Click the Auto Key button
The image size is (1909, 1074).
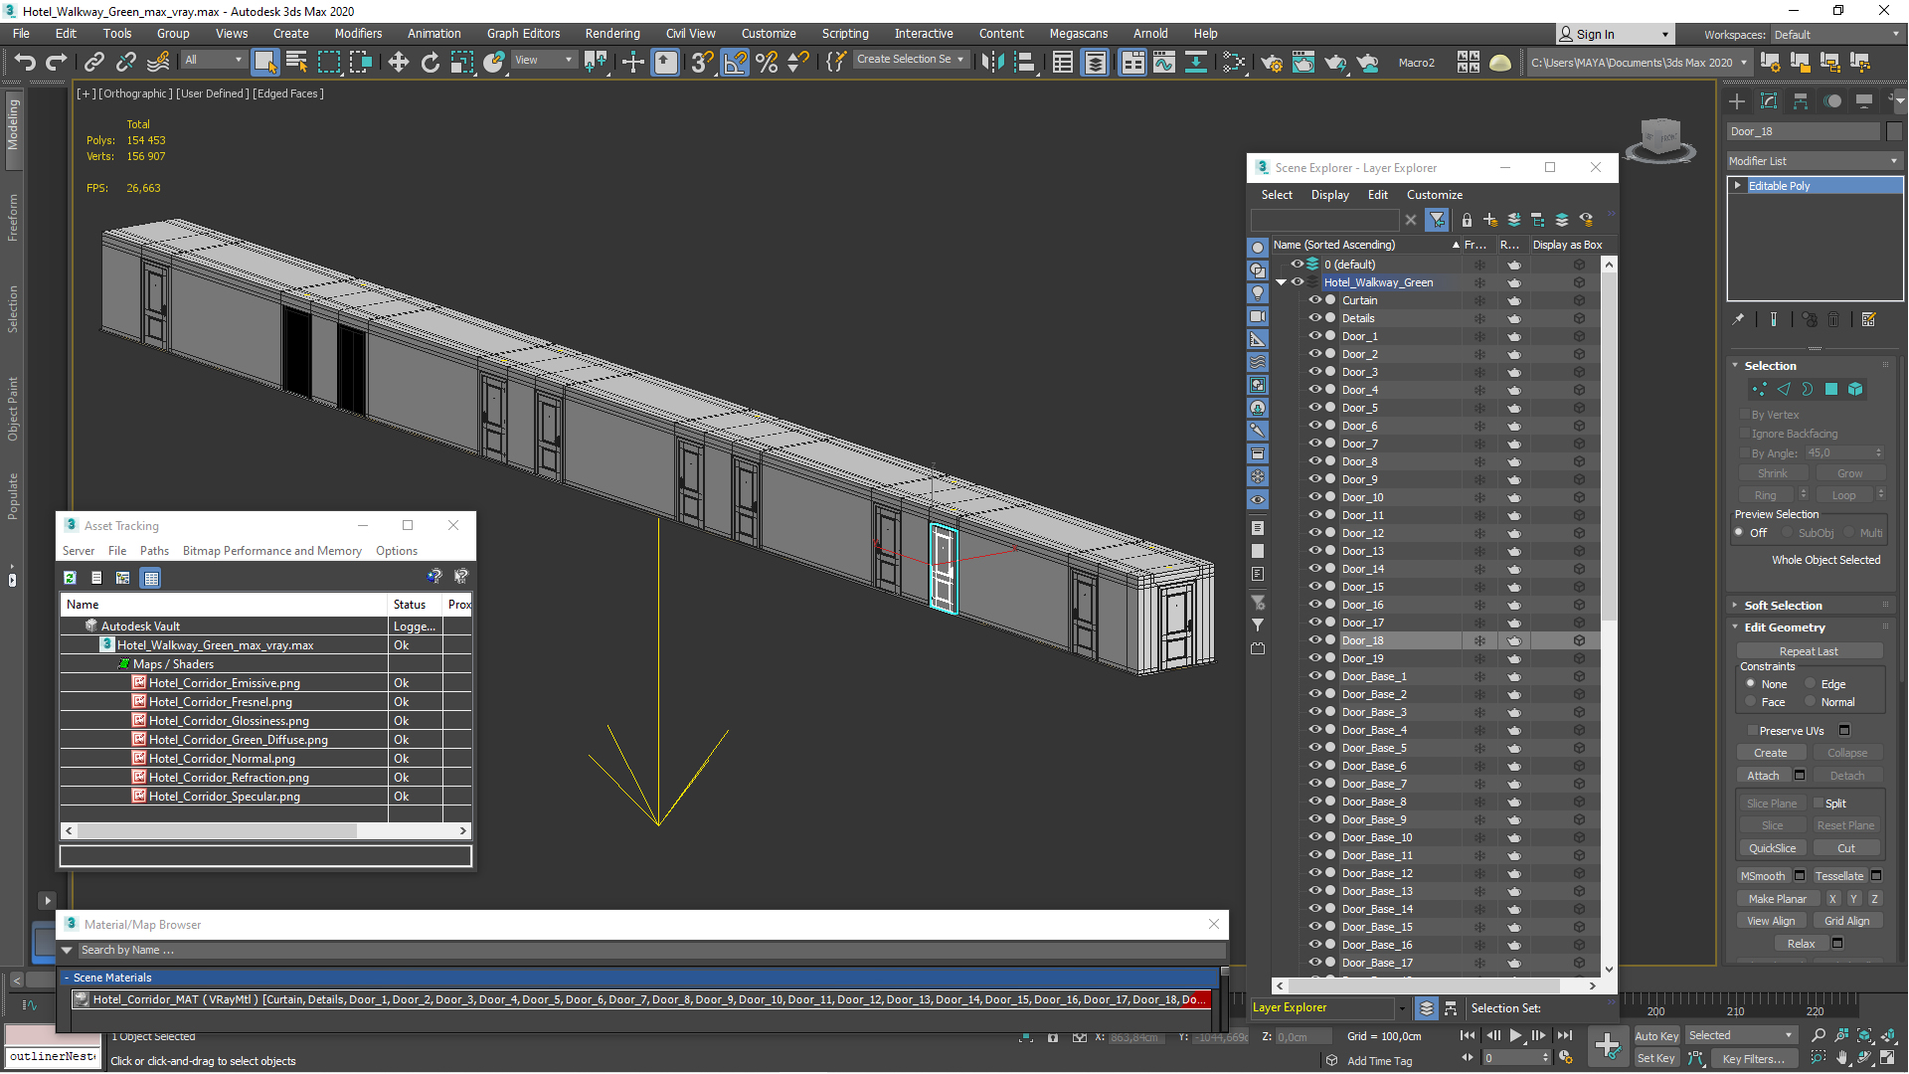1655,1036
